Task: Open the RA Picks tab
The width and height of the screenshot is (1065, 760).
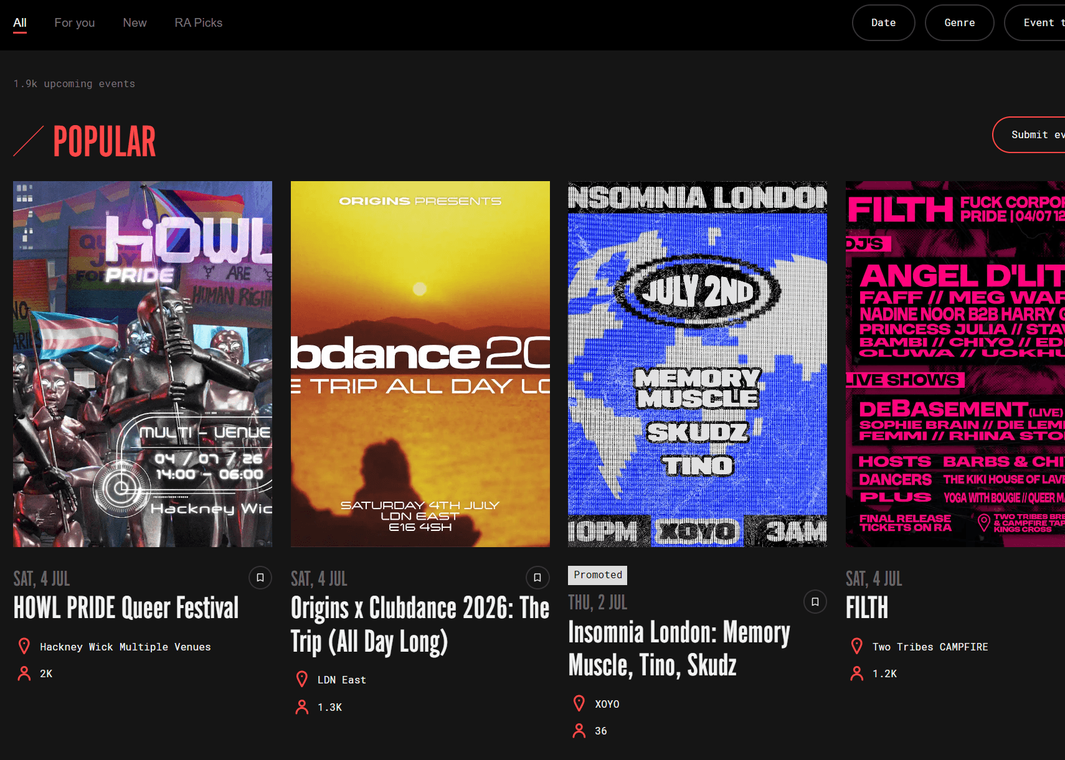Action: tap(199, 23)
